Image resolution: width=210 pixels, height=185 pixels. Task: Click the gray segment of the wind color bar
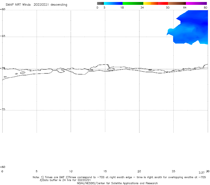[x=100, y=3]
